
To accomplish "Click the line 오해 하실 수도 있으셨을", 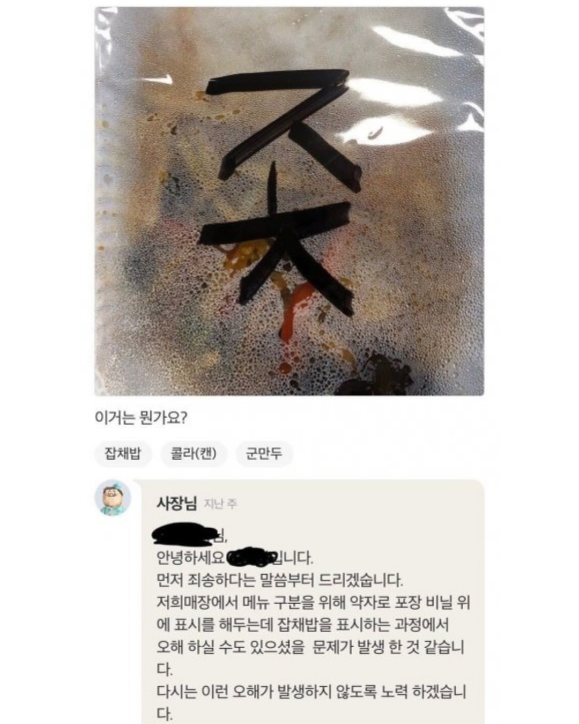I will coord(309,647).
